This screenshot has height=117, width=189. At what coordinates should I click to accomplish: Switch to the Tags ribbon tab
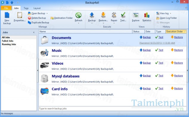pos(26,8)
